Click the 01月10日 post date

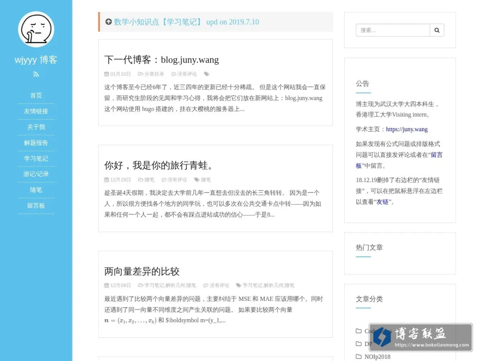click(x=120, y=74)
